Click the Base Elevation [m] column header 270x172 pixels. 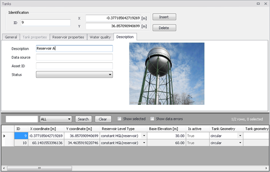pyautogui.click(x=166, y=129)
